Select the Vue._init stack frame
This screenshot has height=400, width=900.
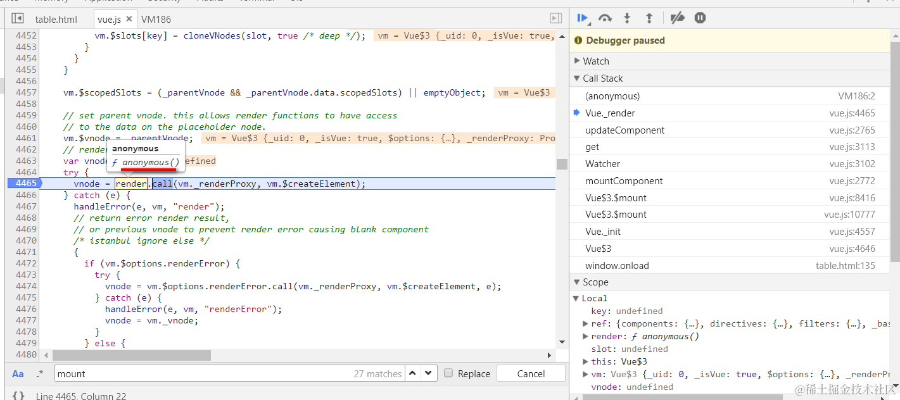pos(730,232)
